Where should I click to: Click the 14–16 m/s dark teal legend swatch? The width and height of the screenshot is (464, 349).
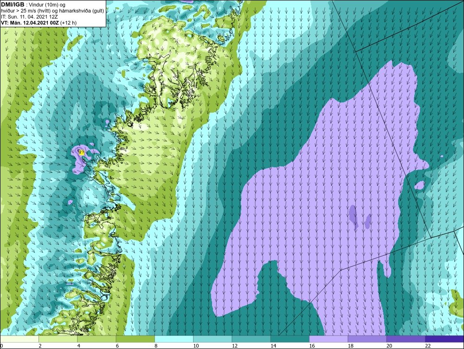click(290, 339)
